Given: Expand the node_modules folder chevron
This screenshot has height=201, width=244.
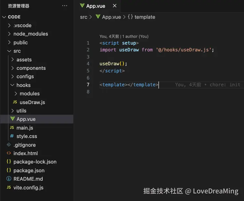Looking at the screenshot, I should coord(9,34).
